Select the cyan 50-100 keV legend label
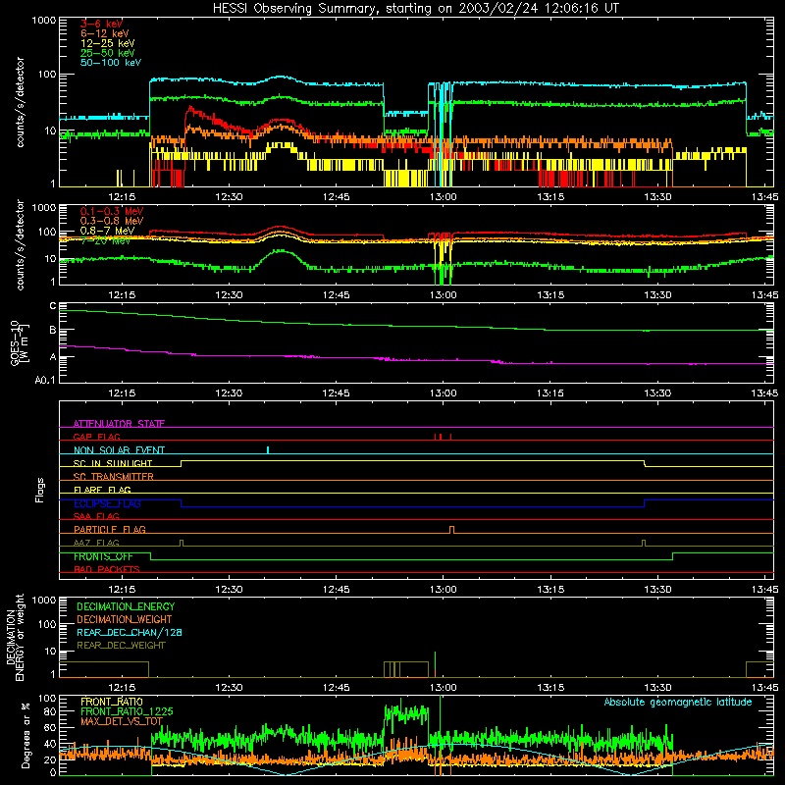 pyautogui.click(x=111, y=63)
